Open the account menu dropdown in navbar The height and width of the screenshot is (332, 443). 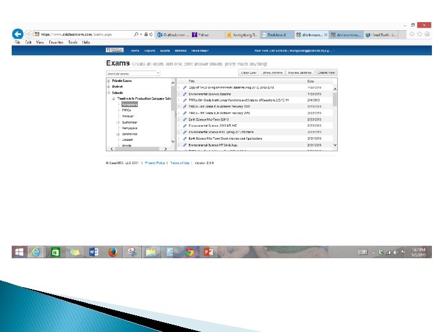334,50
